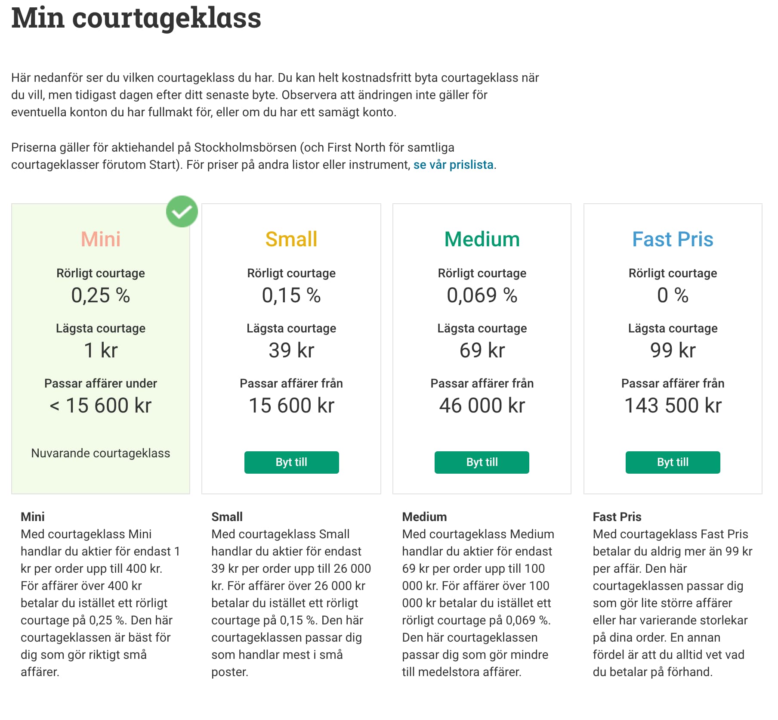Switch to Medium with Byt till button
The width and height of the screenshot is (778, 720).
tap(482, 462)
